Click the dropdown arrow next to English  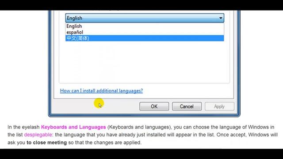[x=221, y=18]
